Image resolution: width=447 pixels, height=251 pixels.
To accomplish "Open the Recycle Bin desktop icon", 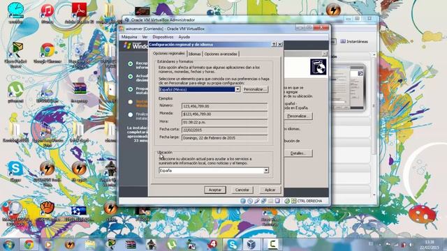I will tap(79, 54).
